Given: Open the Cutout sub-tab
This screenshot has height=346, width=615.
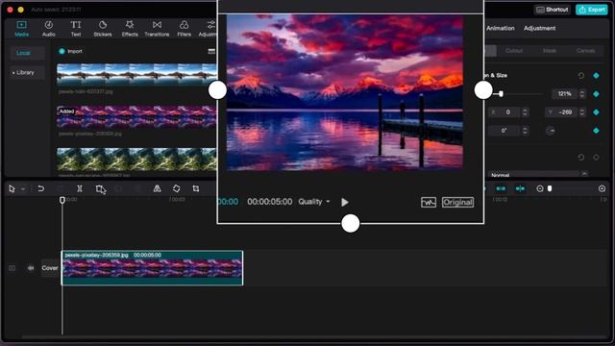Looking at the screenshot, I should point(514,51).
